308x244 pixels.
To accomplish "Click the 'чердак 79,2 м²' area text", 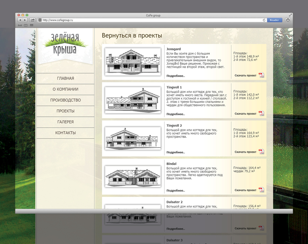I will coord(244,171).
